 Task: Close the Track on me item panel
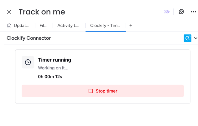click(x=9, y=12)
